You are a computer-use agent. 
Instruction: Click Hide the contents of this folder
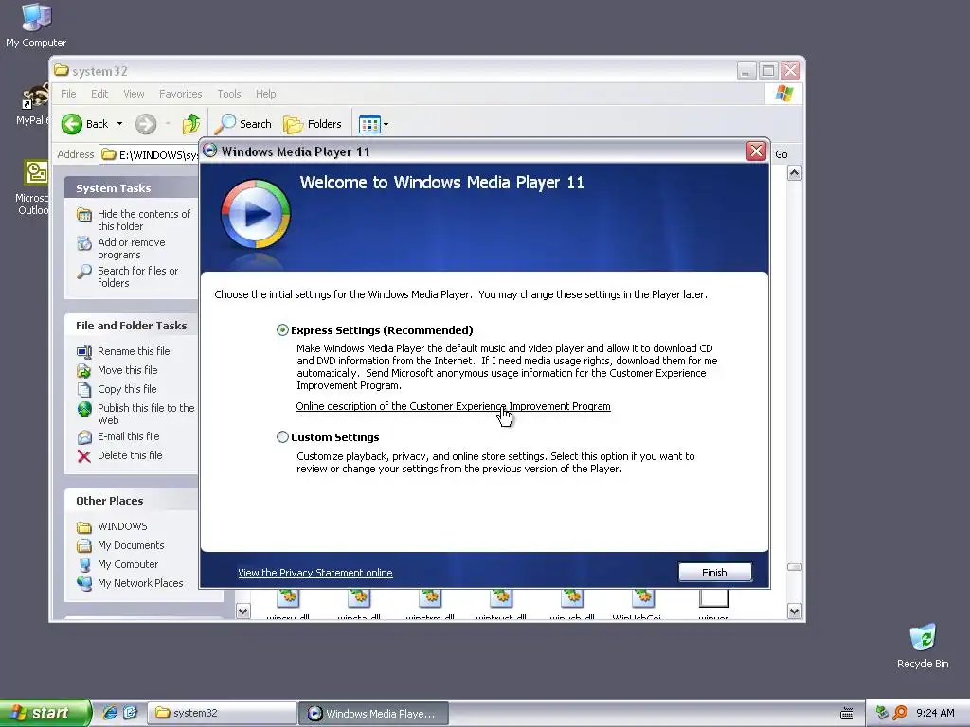(x=144, y=220)
